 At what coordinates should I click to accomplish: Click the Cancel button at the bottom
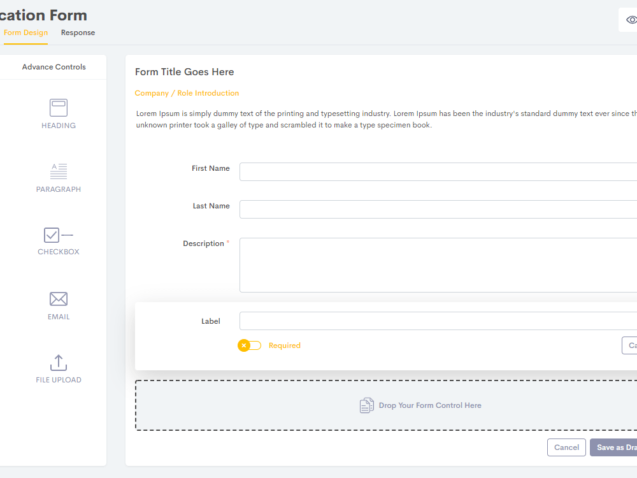[566, 447]
